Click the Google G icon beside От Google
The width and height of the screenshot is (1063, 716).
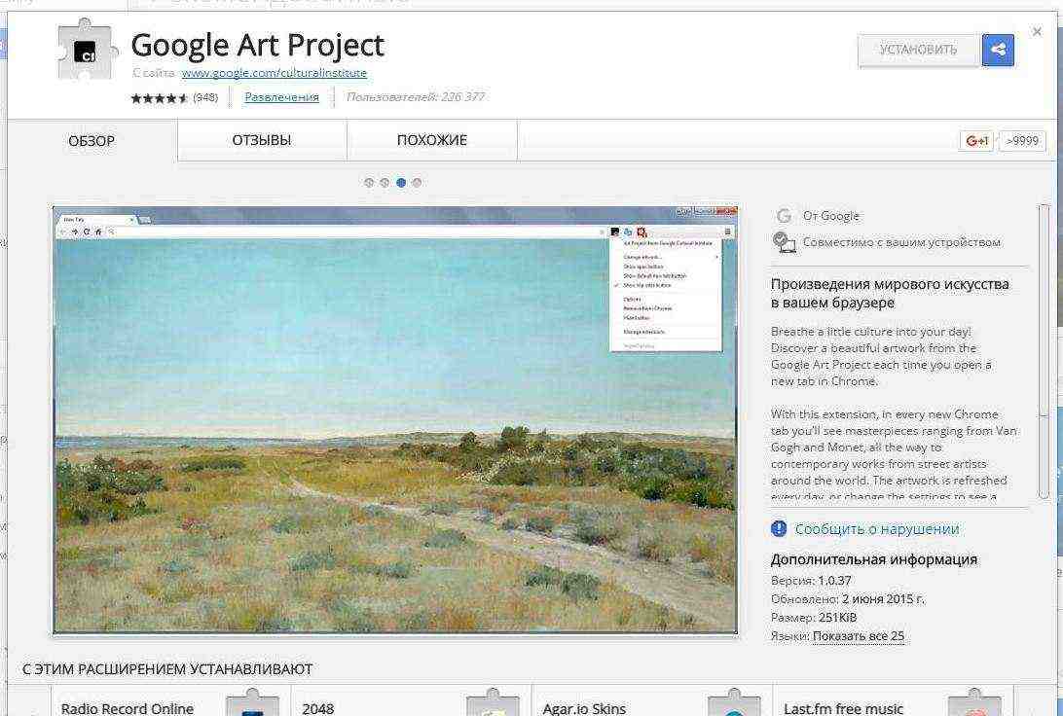coord(785,215)
